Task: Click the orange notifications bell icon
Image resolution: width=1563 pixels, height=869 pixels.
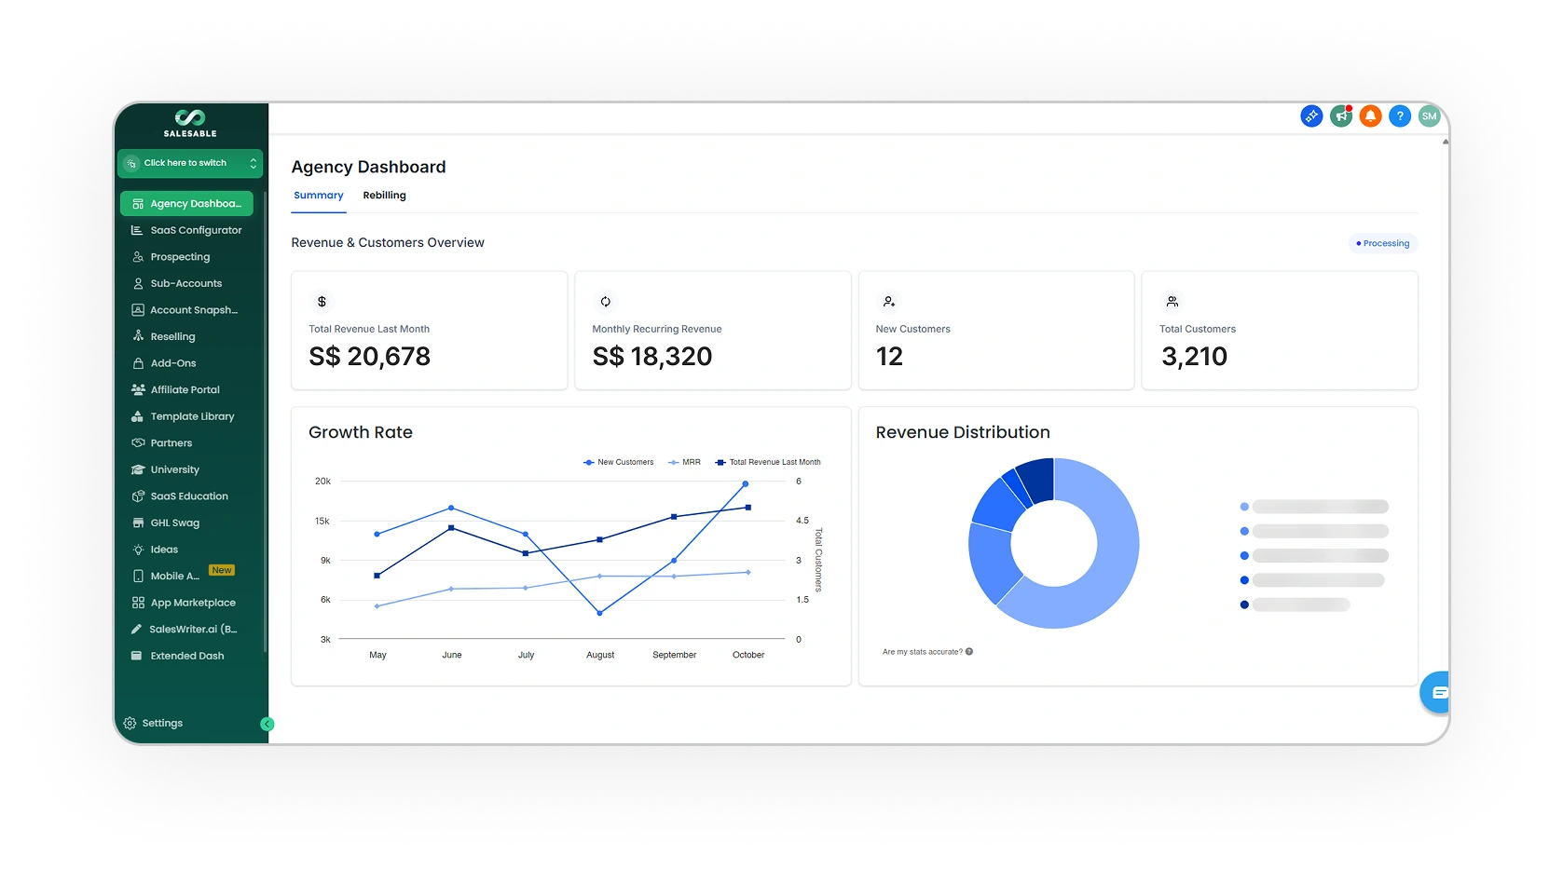Action: pos(1370,116)
